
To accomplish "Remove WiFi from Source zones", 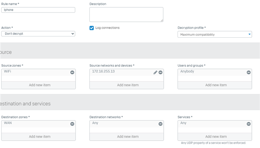I will 72,72.
